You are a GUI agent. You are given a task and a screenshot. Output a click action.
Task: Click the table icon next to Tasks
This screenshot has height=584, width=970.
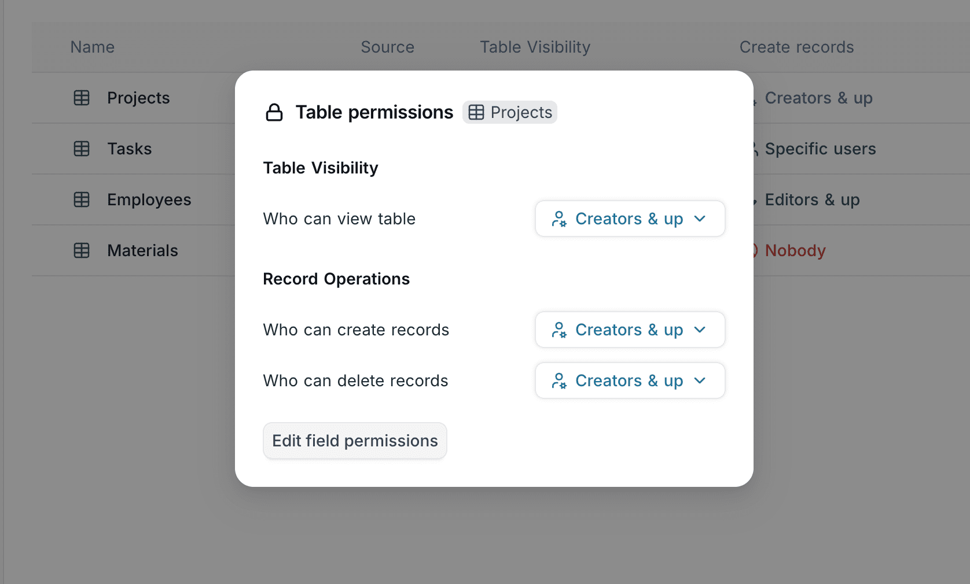(x=81, y=149)
